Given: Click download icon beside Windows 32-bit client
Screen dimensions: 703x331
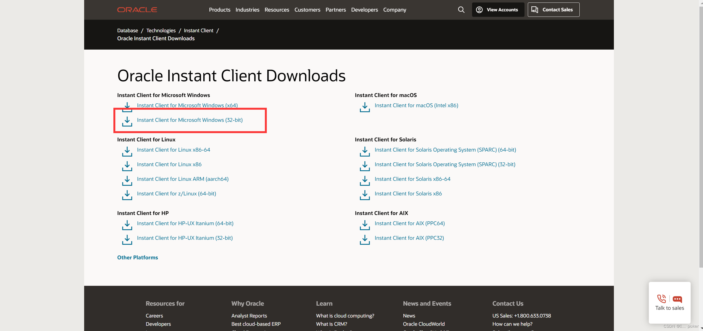Looking at the screenshot, I should tap(127, 121).
